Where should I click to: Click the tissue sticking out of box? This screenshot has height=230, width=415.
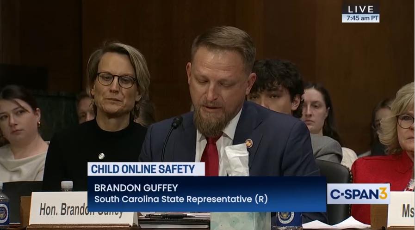coord(236,160)
